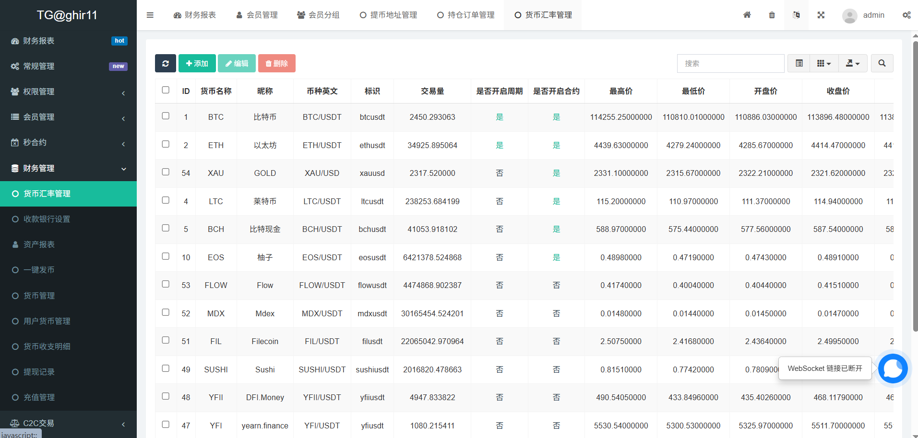Click the vertical page scrollbar

915,187
